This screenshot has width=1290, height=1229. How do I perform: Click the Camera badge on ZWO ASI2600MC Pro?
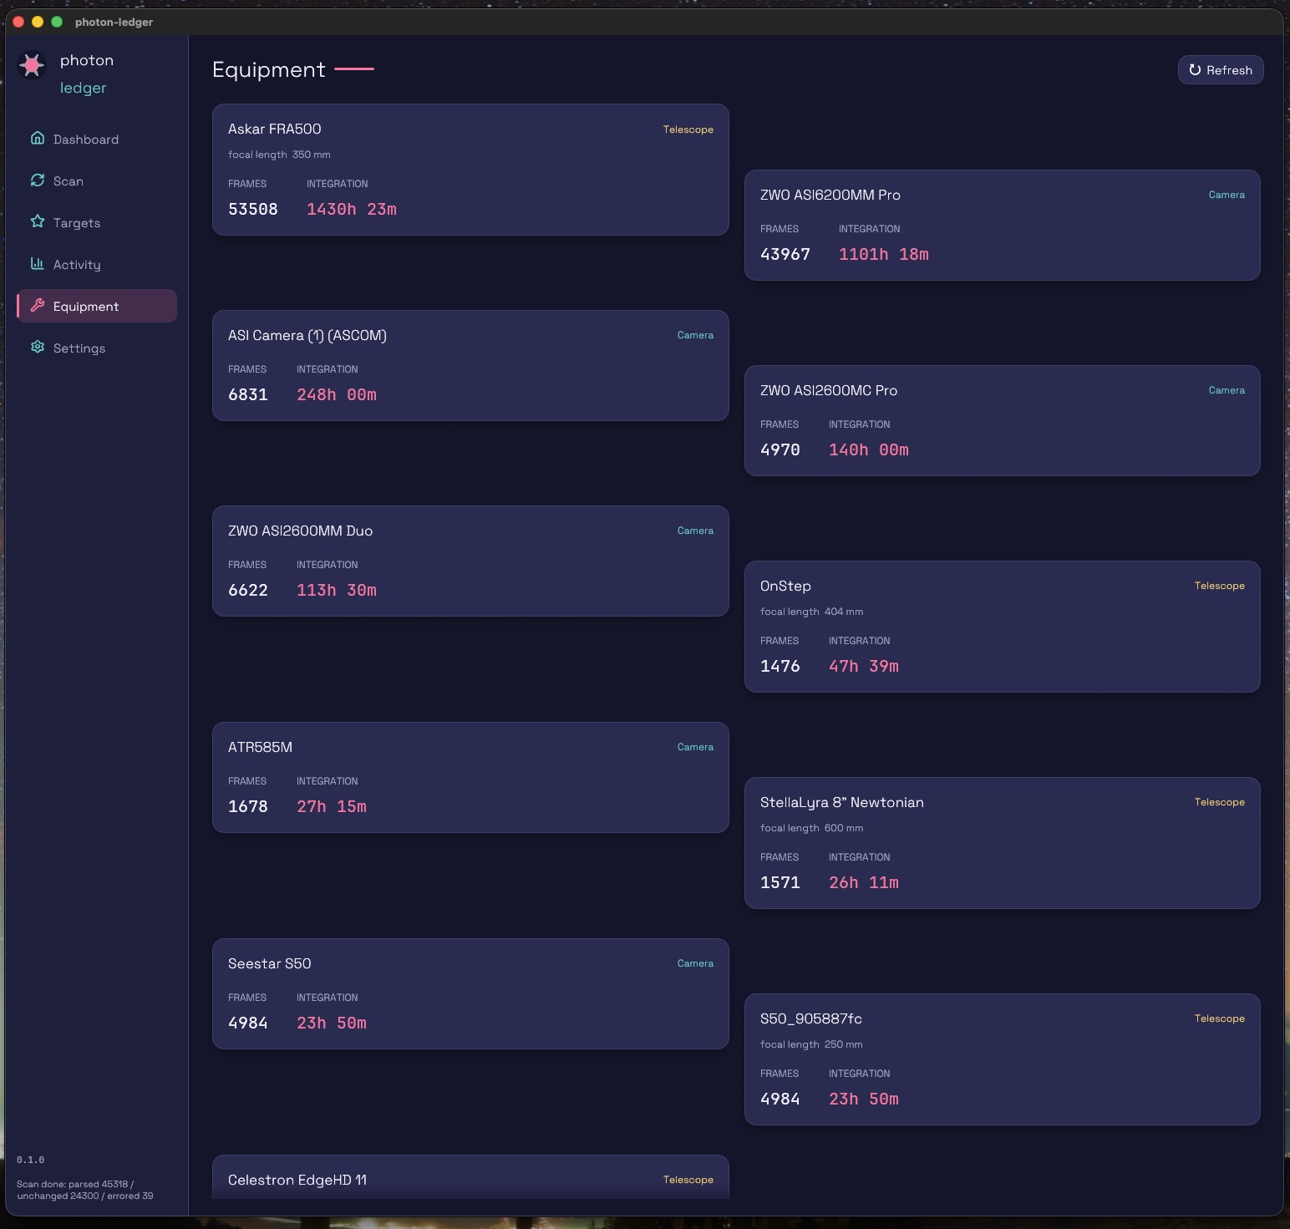(x=1227, y=390)
